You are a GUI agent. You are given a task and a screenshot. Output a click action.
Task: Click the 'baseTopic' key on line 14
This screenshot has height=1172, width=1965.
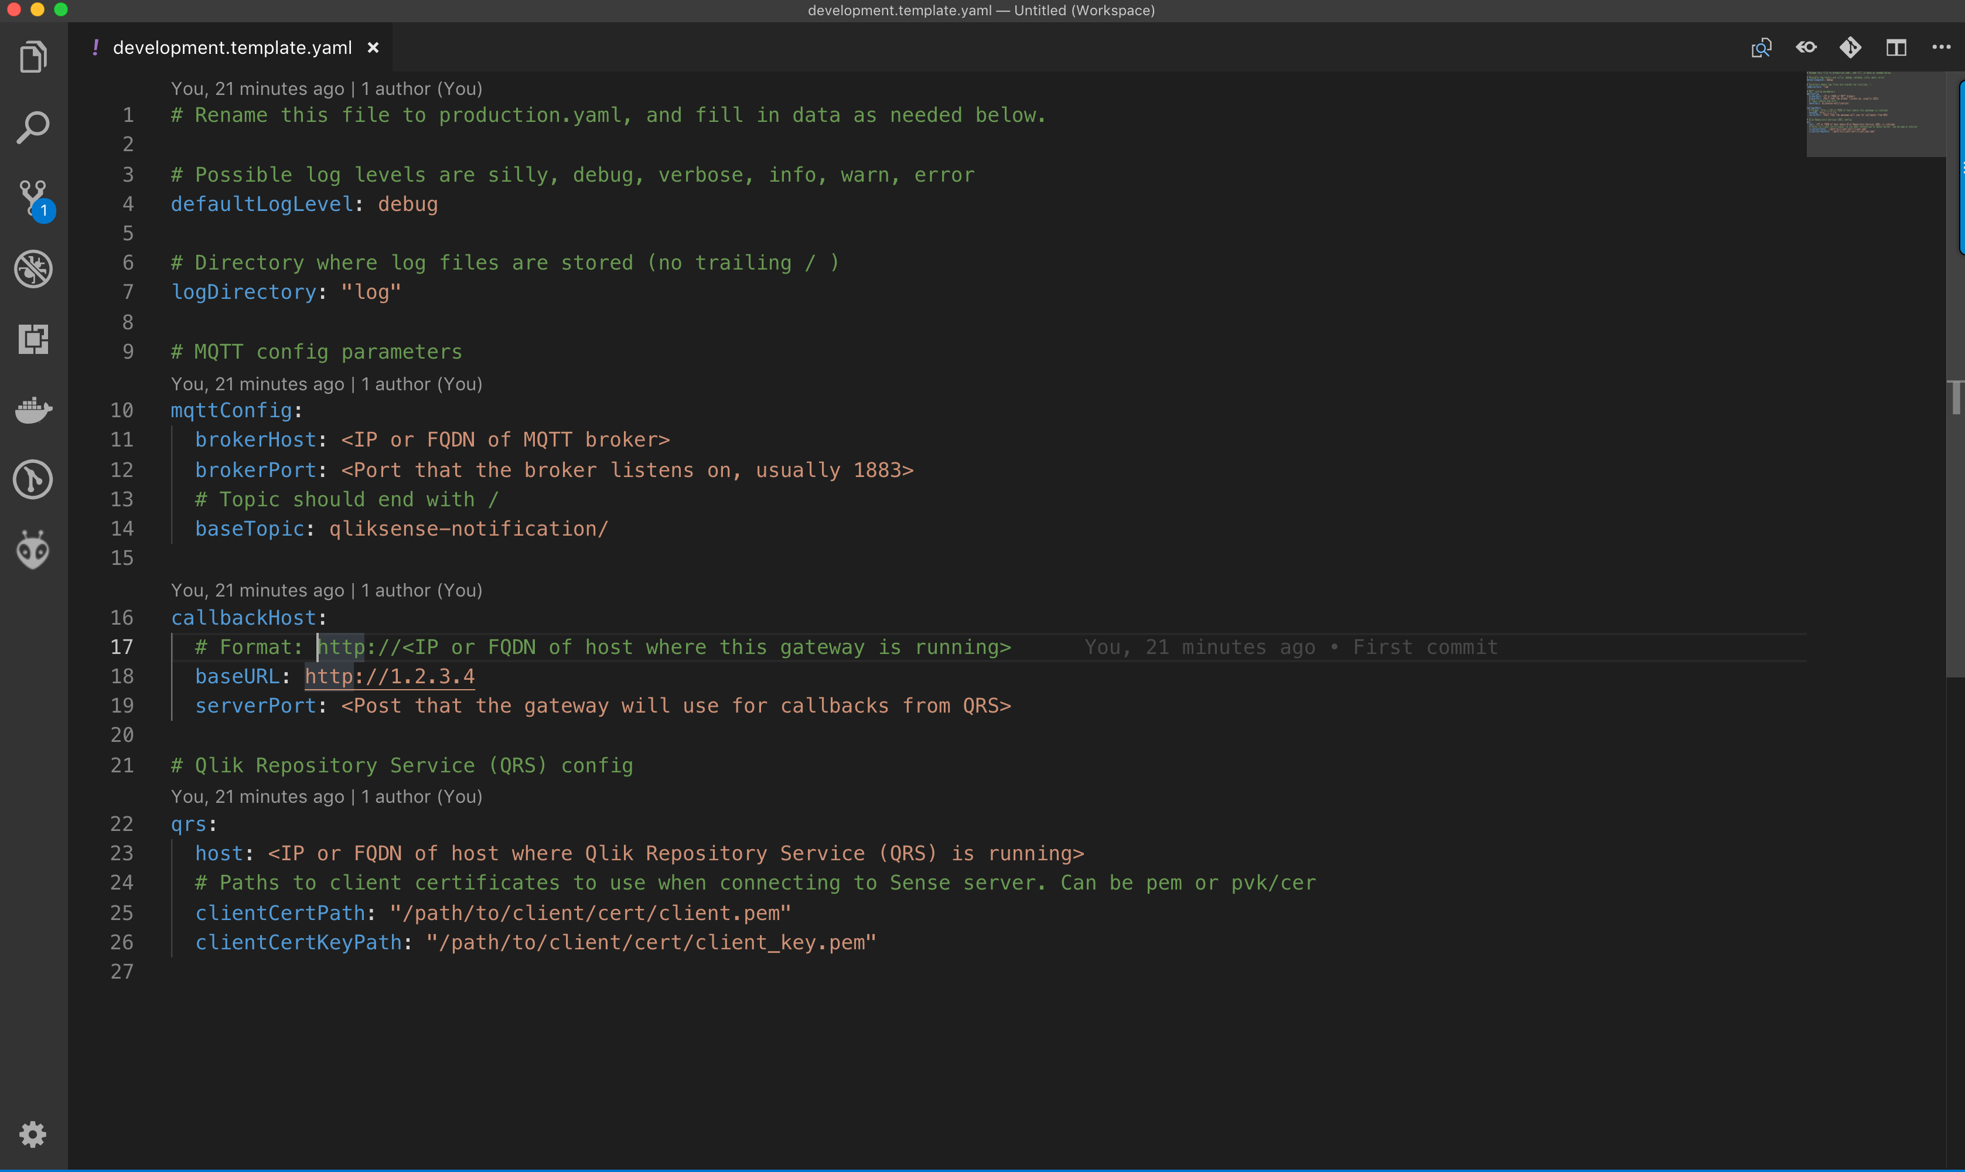point(250,529)
